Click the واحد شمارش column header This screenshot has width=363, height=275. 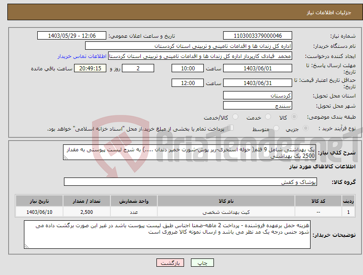tap(134, 201)
